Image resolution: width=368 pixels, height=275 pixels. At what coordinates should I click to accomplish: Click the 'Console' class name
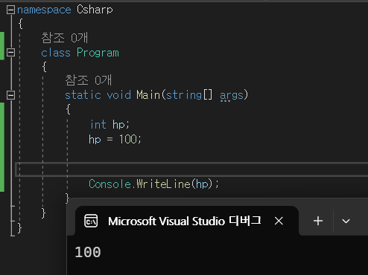pos(110,184)
